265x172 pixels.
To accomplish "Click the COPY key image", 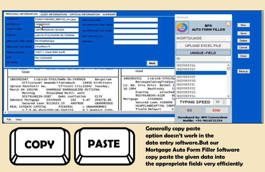I will tap(40, 144).
